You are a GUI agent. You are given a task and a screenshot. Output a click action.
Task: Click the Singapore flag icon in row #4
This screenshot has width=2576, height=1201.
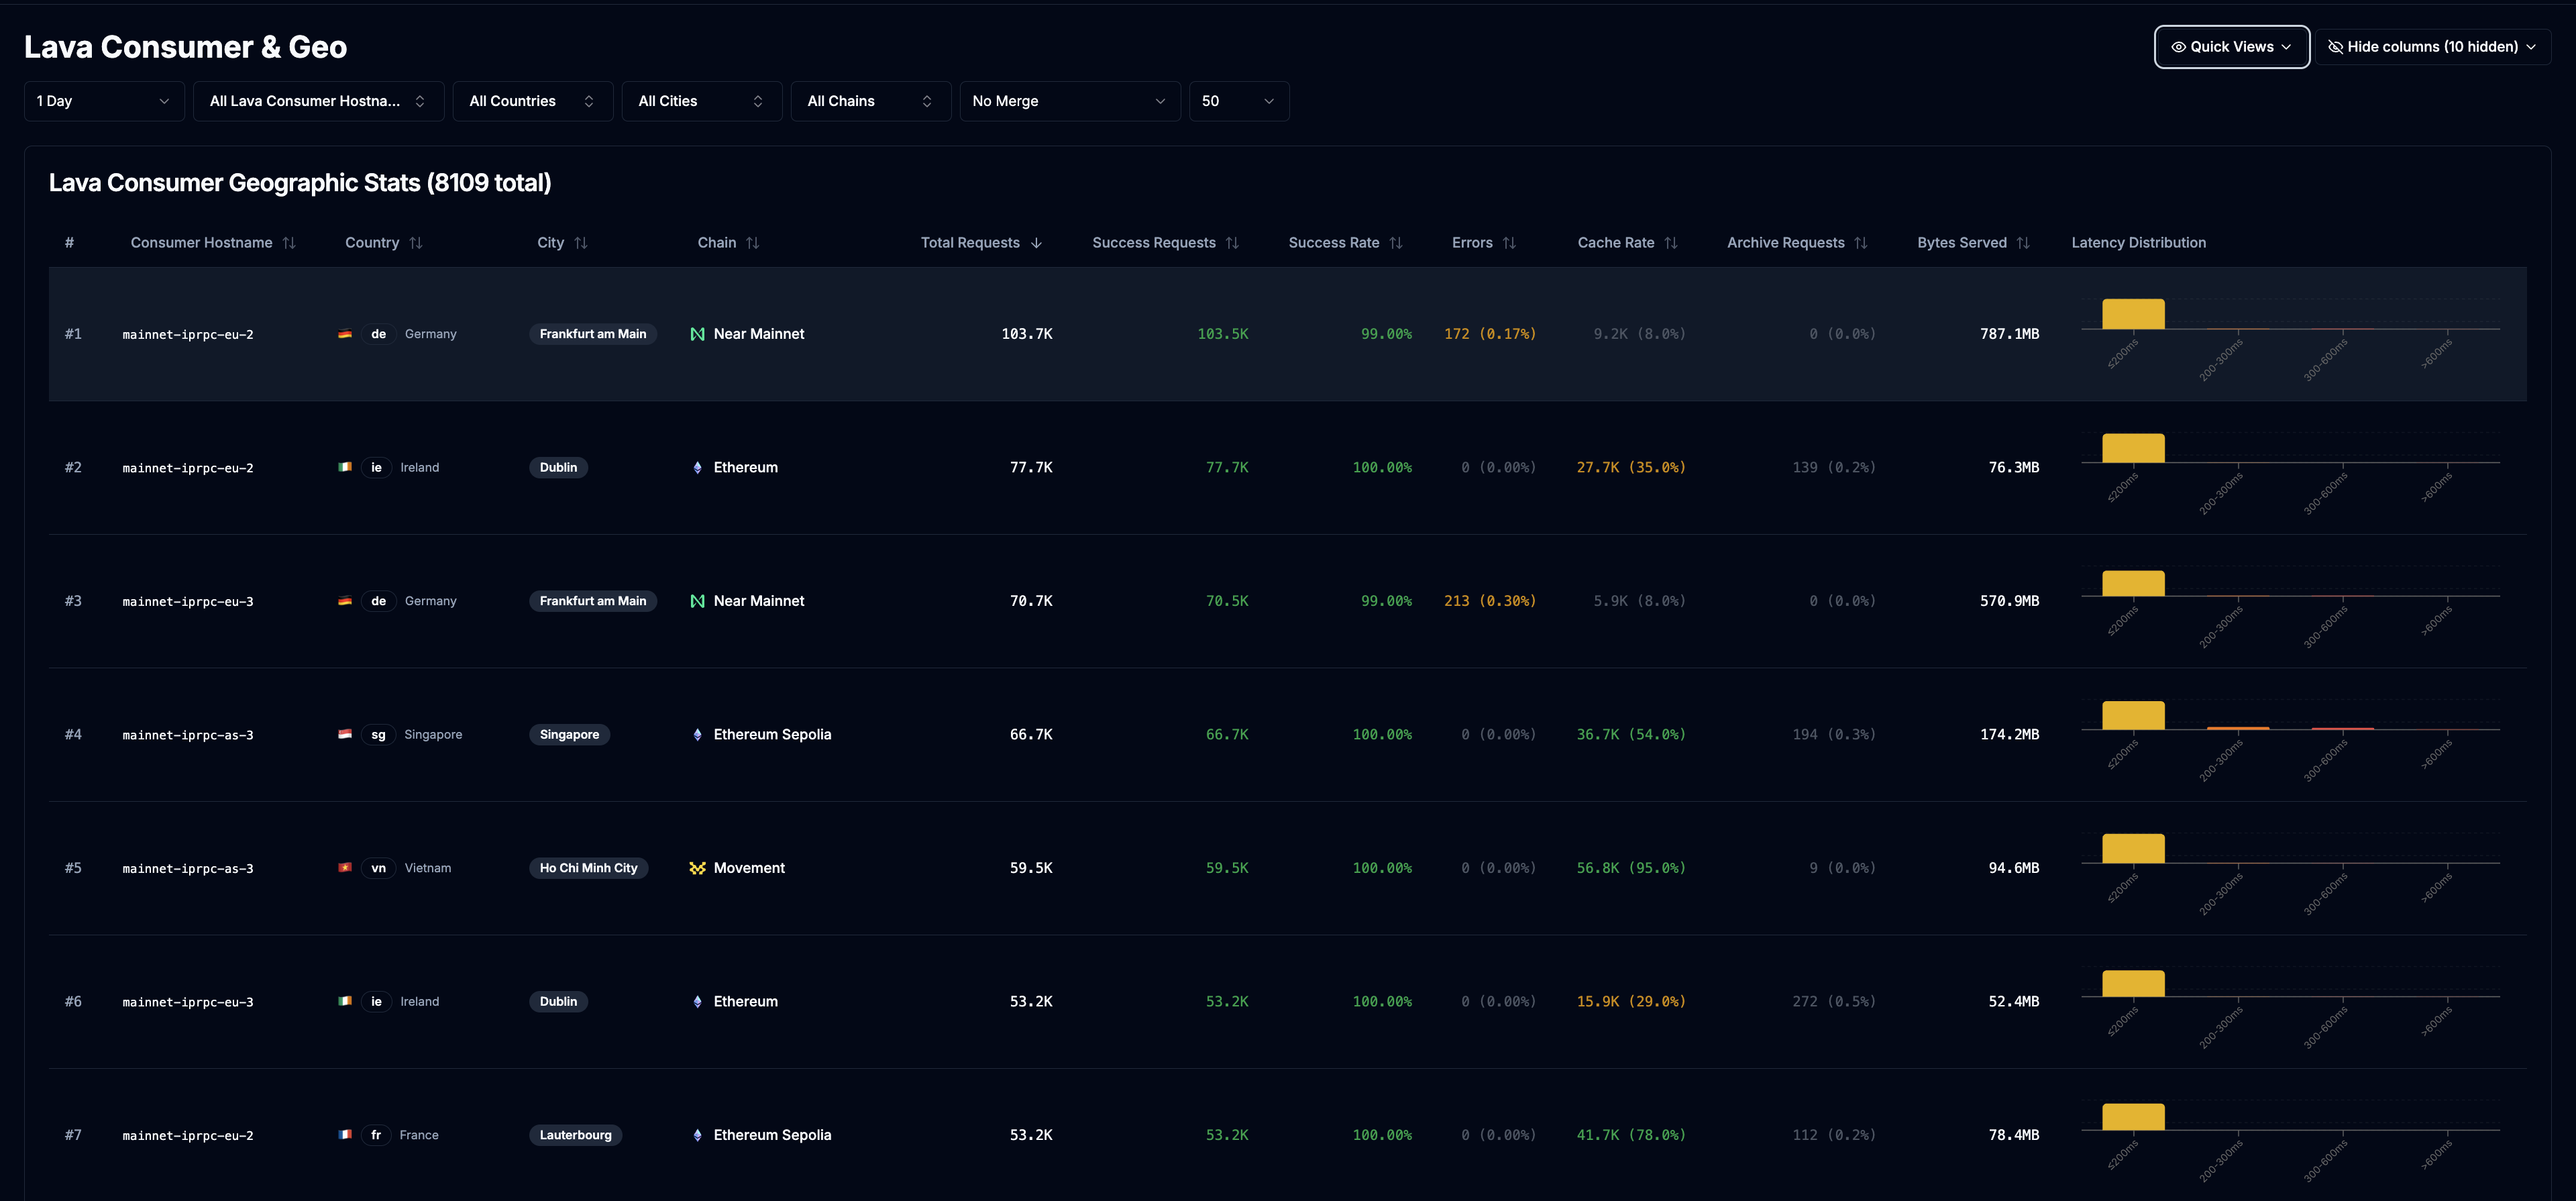[346, 734]
